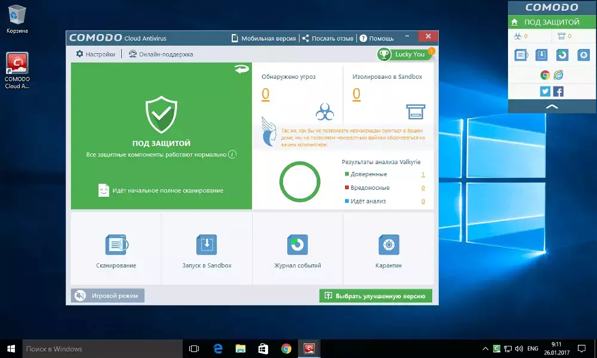Click the Valkyrie results ring chart
The height and width of the screenshot is (358, 597).
tap(300, 181)
